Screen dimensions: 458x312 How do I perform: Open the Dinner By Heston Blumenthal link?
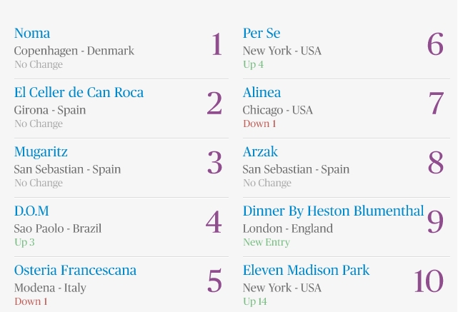(x=333, y=211)
